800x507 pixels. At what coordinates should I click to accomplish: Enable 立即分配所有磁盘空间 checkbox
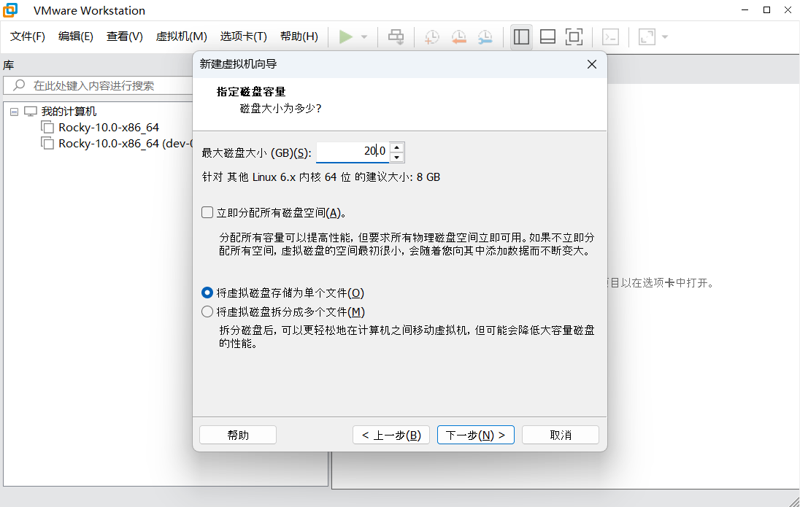tap(207, 212)
